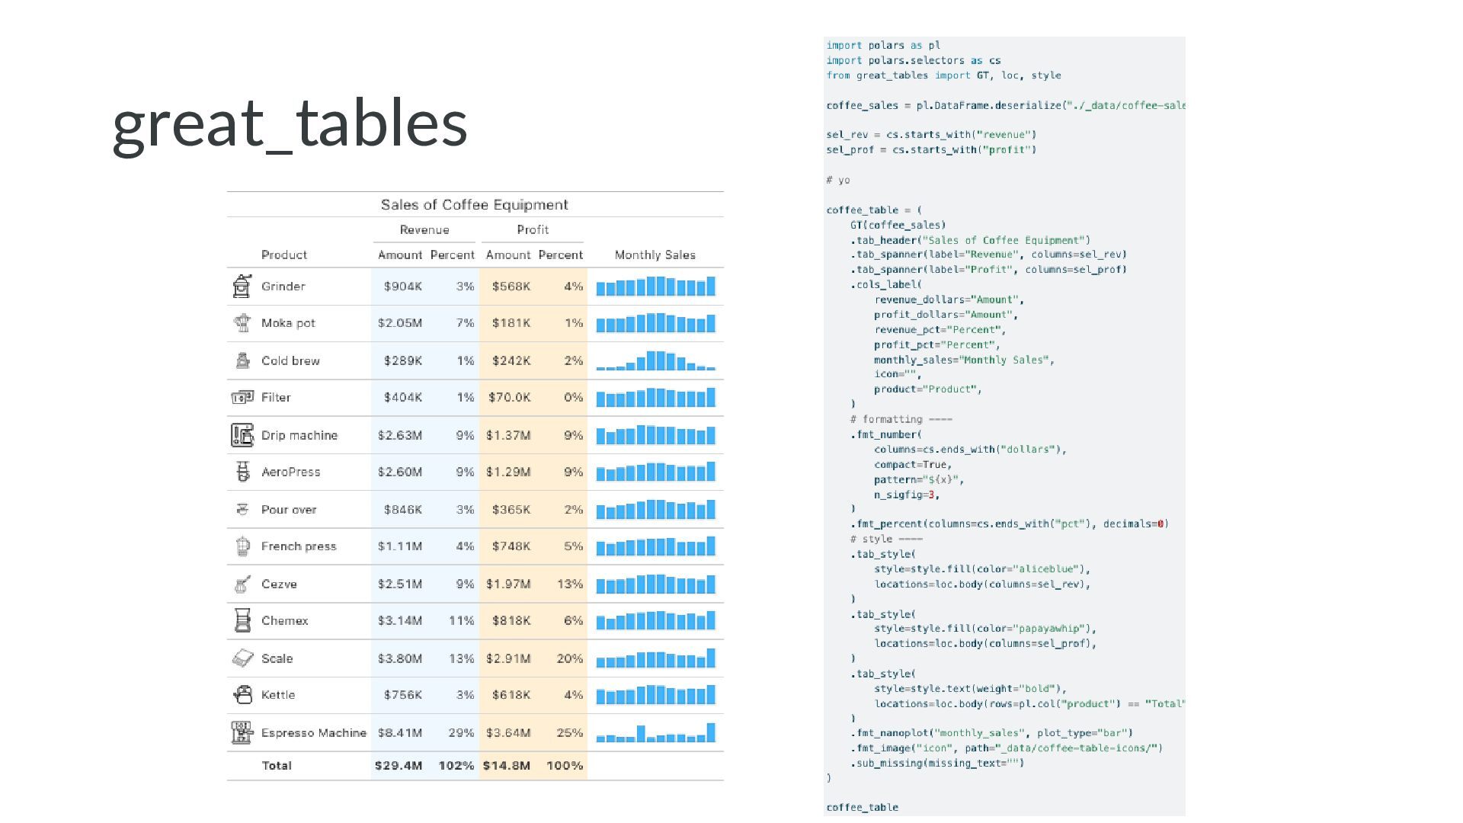This screenshot has height=823, width=1463.
Task: Click the Cezve pot icon
Action: pyautogui.click(x=242, y=584)
